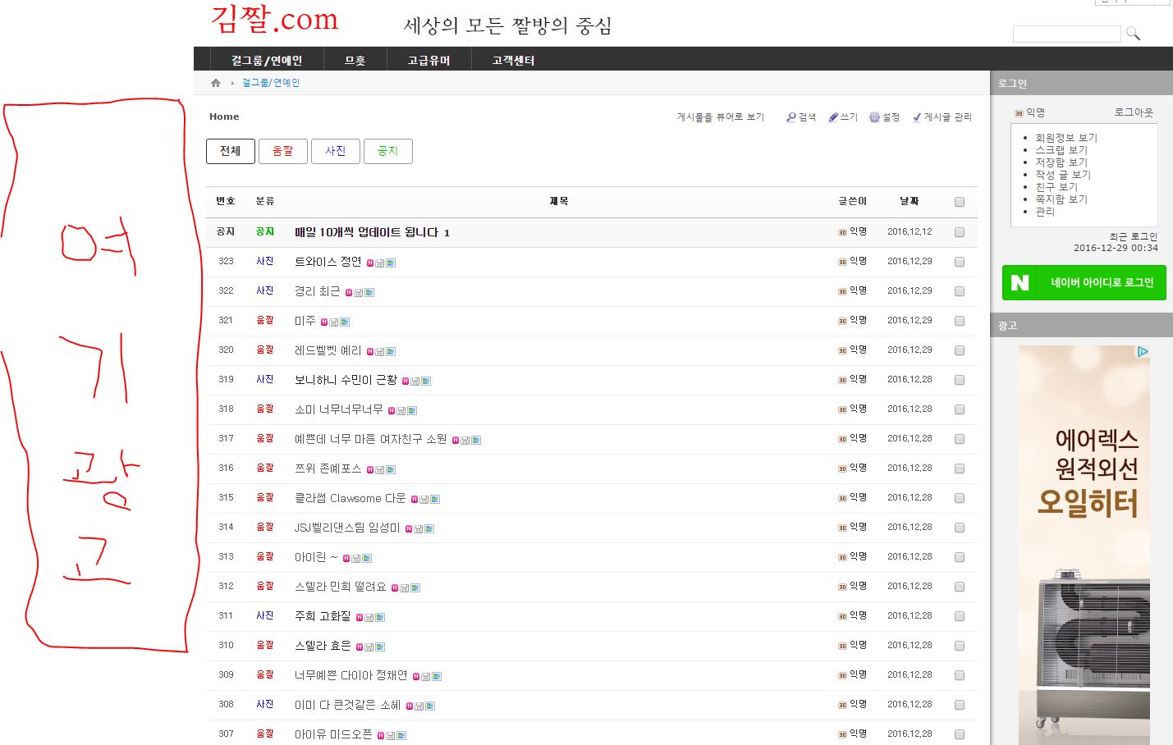Click the home icon in the breadcrumb
Image resolution: width=1173 pixels, height=745 pixels.
(x=216, y=83)
